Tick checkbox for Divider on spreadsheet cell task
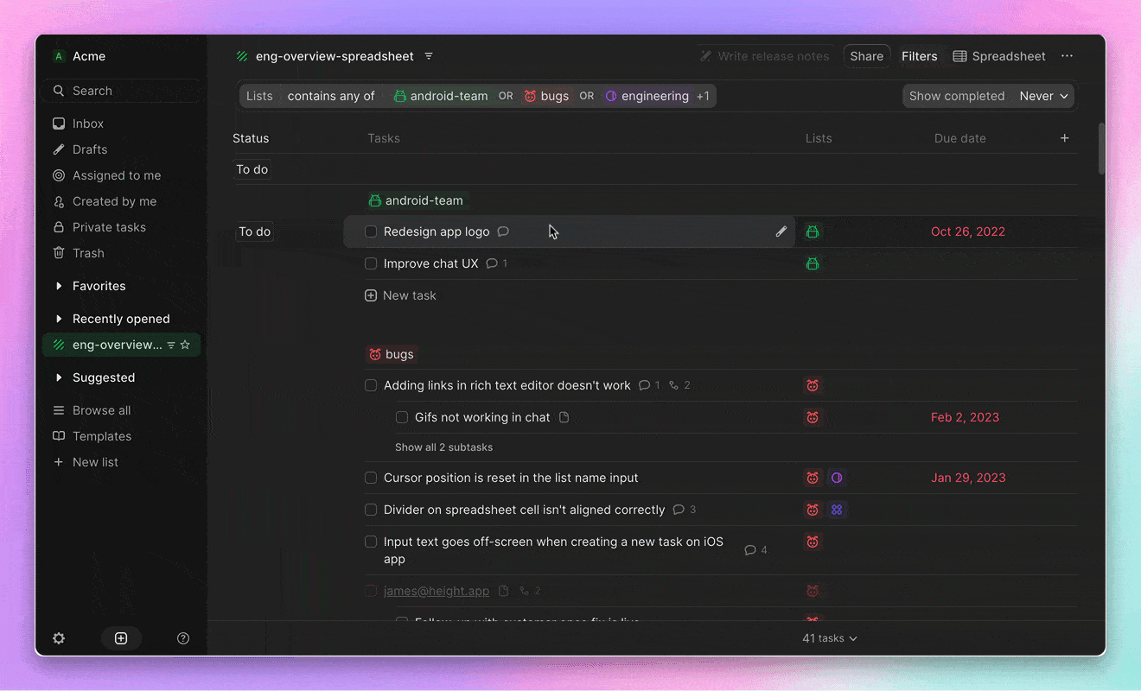 371,510
